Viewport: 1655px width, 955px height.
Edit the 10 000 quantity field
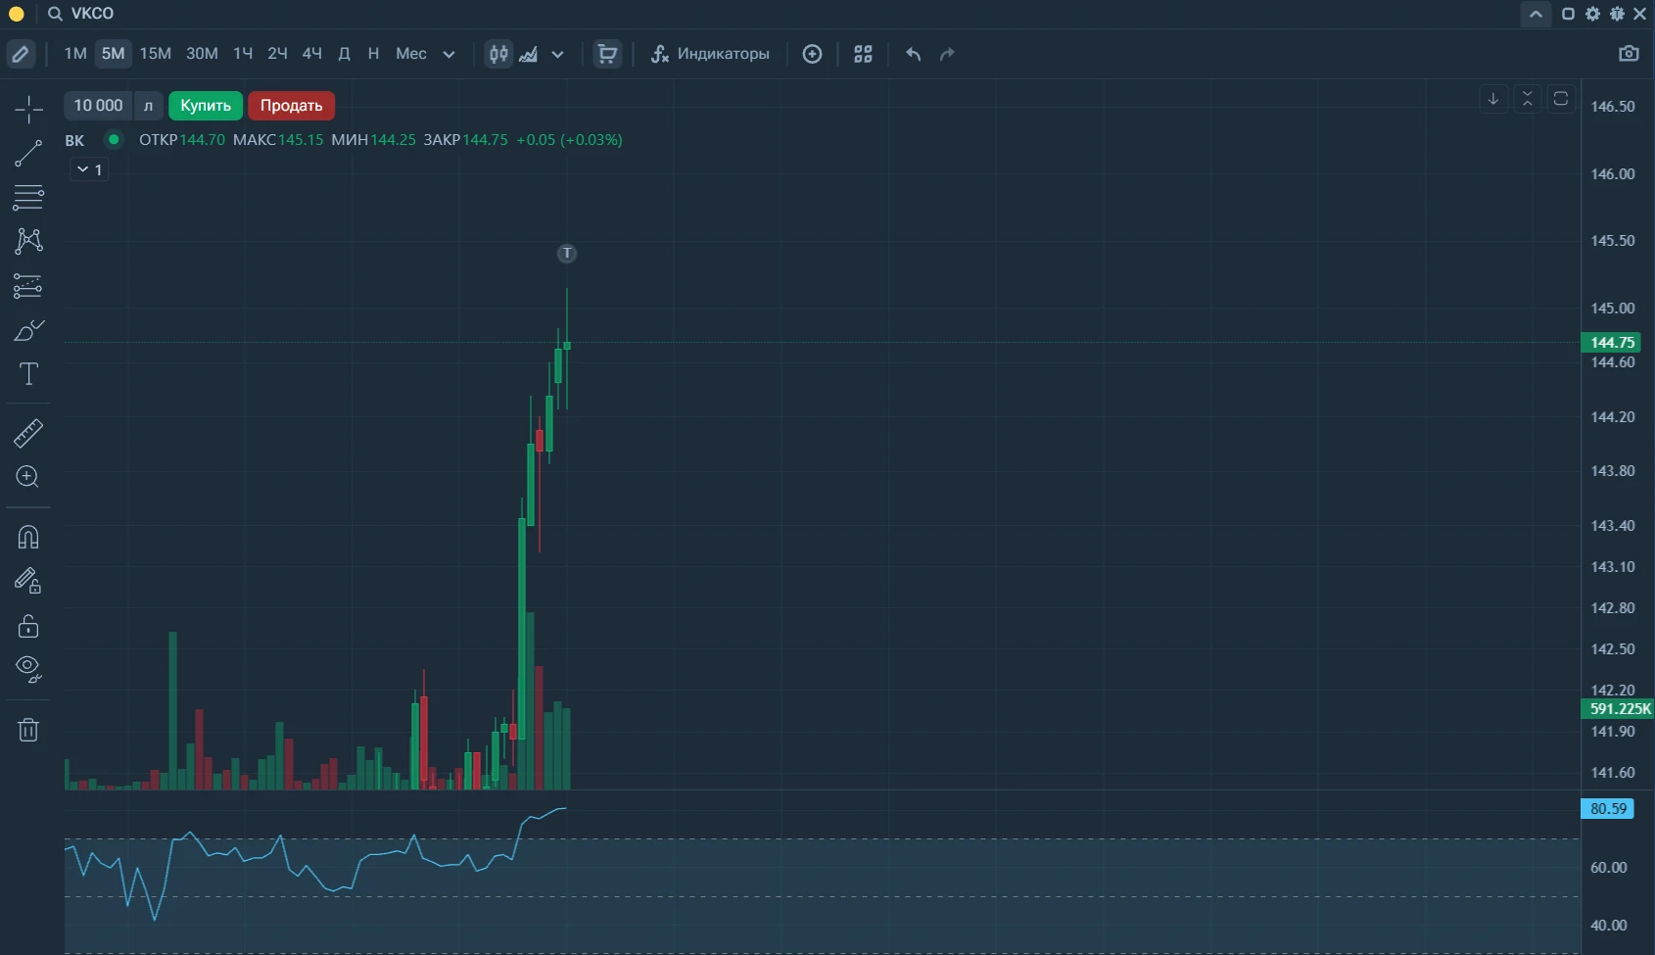[x=98, y=106]
